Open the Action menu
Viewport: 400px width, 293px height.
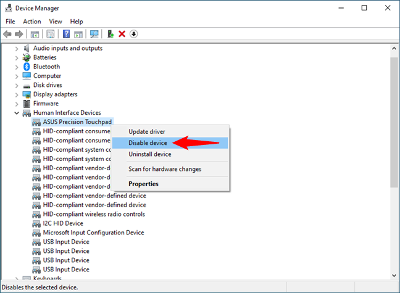[x=32, y=22]
